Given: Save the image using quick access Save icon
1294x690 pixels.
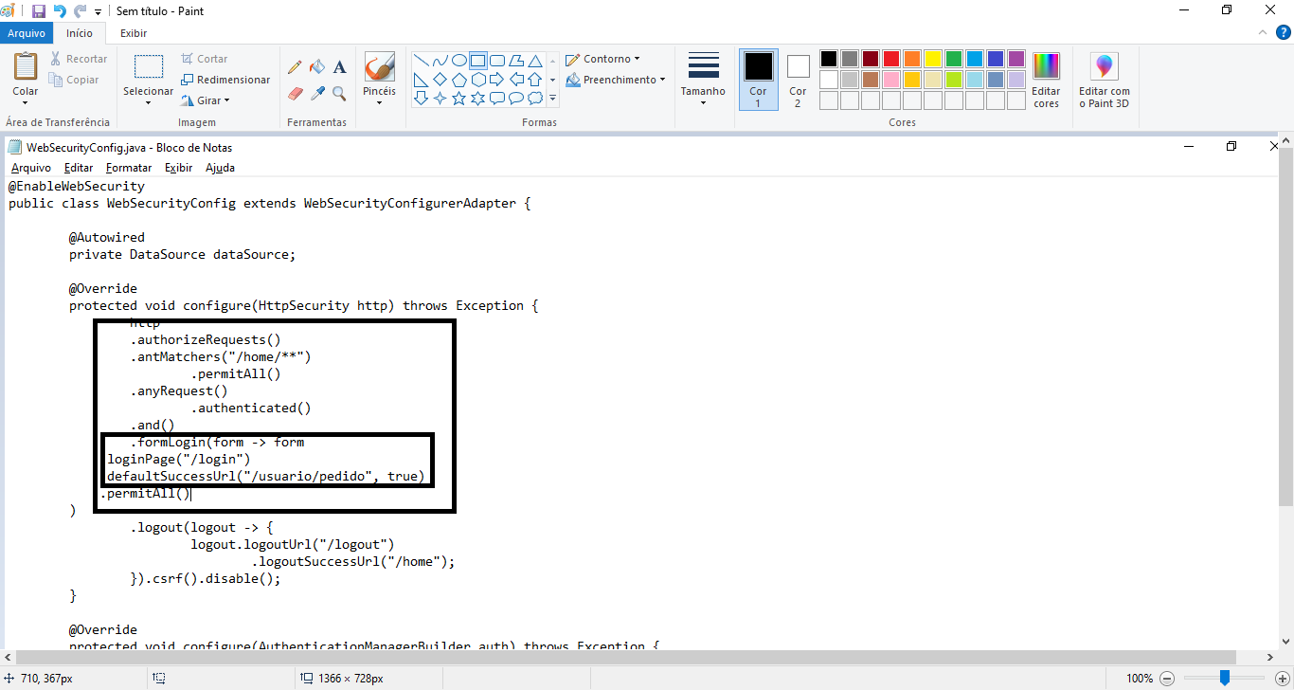Looking at the screenshot, I should pos(39,11).
